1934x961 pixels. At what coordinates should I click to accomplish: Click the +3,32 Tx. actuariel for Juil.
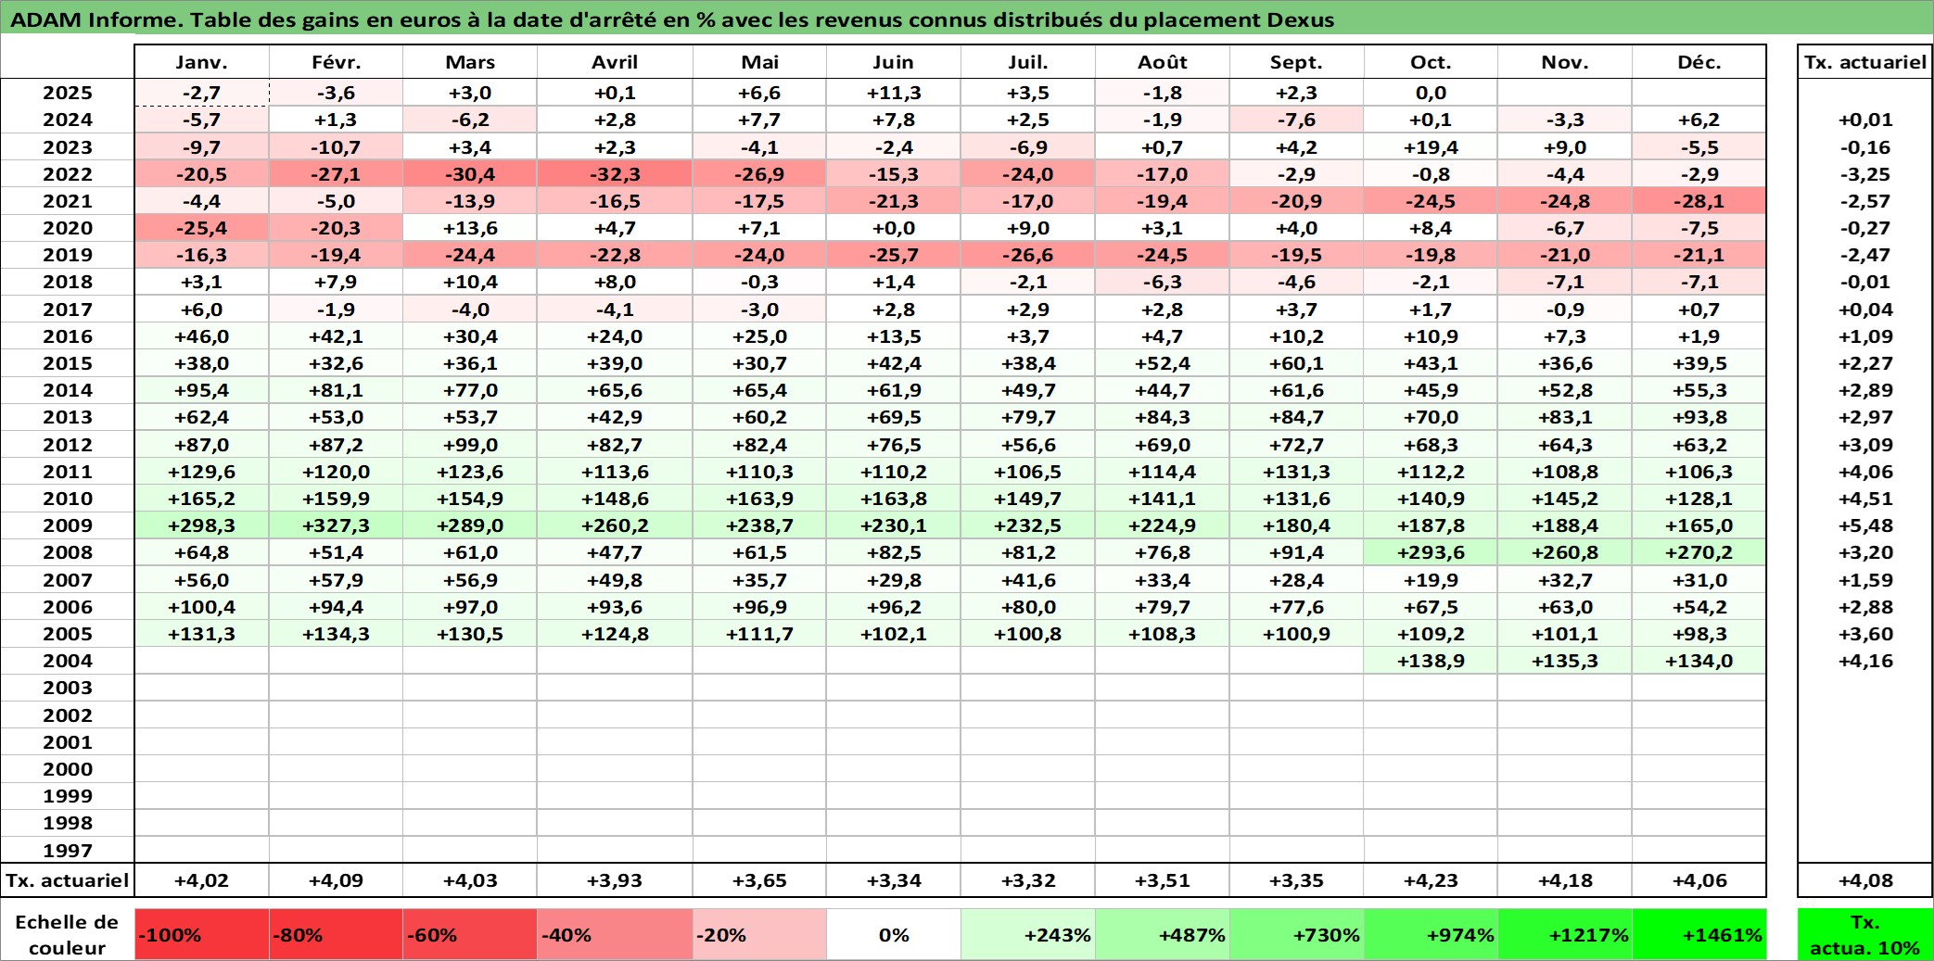coord(1028,880)
